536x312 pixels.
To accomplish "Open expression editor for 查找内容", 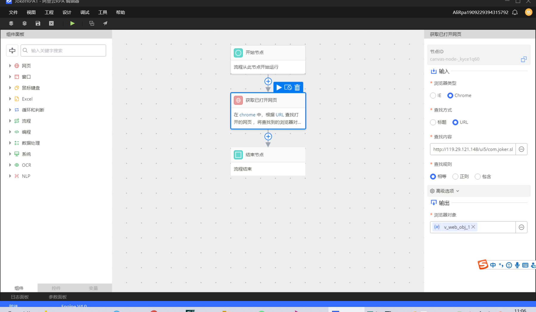I will [x=521, y=149].
